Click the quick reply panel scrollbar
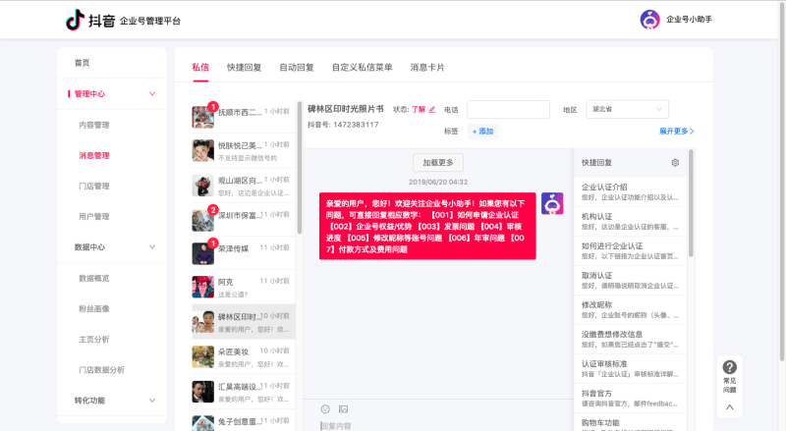This screenshot has width=786, height=431. [x=691, y=203]
